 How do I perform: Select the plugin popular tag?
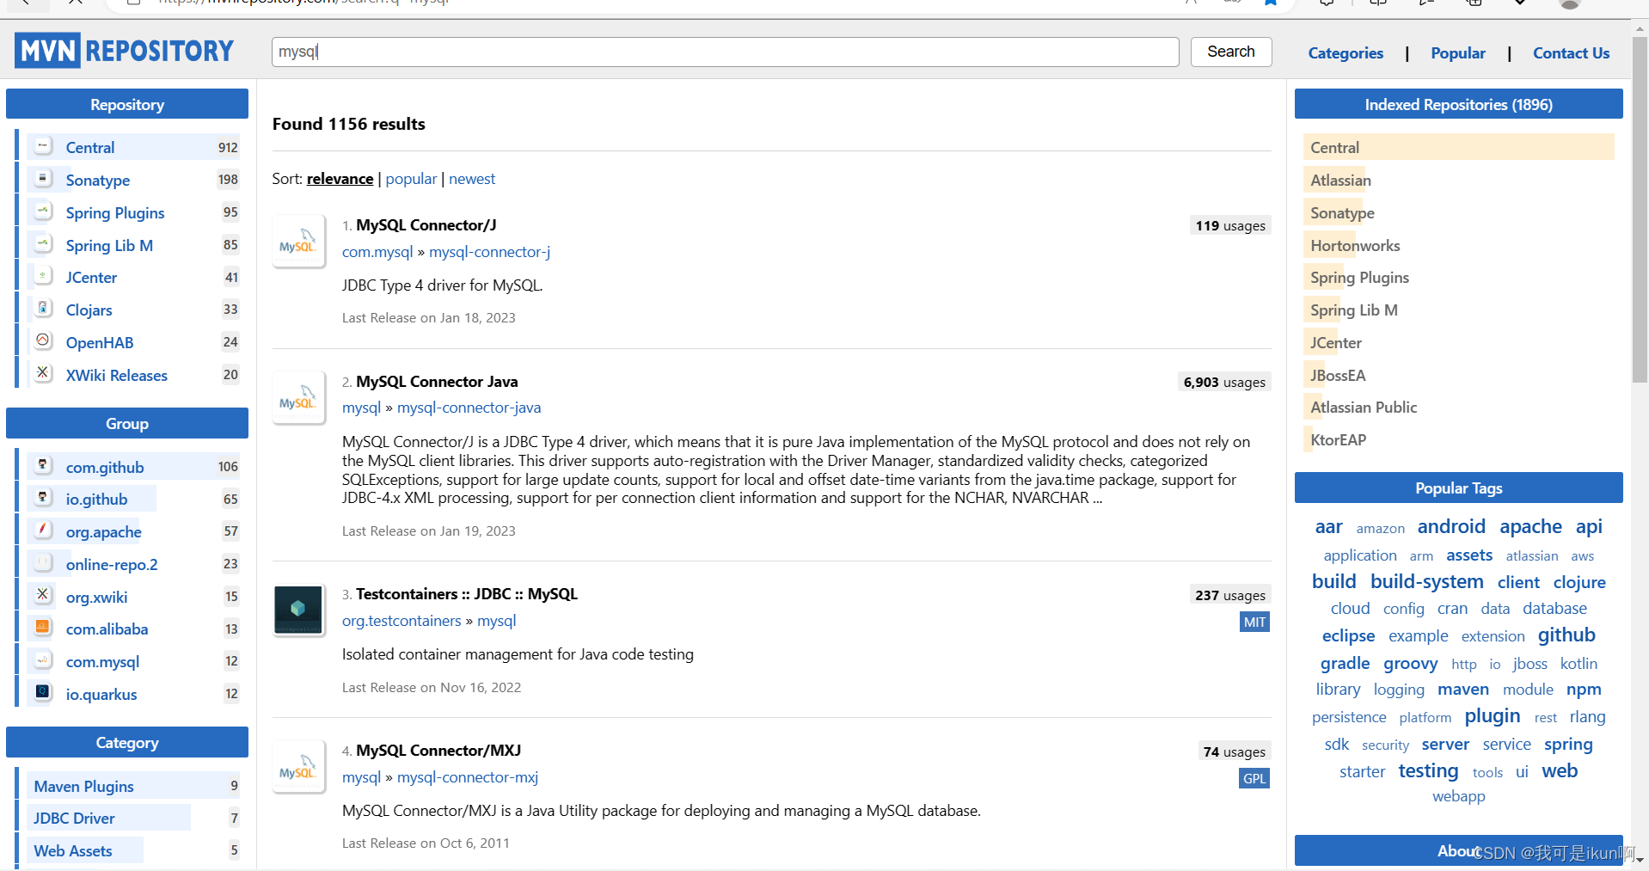[x=1492, y=716]
